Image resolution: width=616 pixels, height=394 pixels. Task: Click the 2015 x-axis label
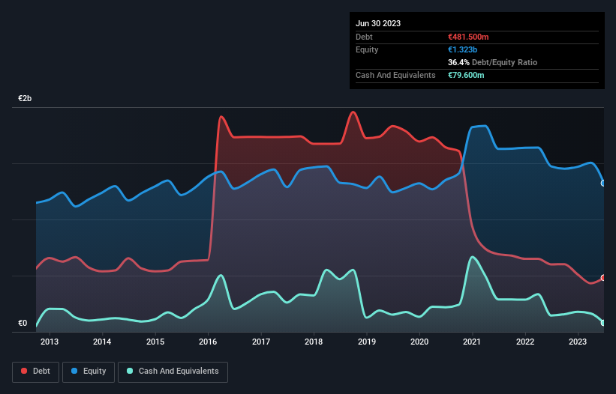click(x=155, y=342)
